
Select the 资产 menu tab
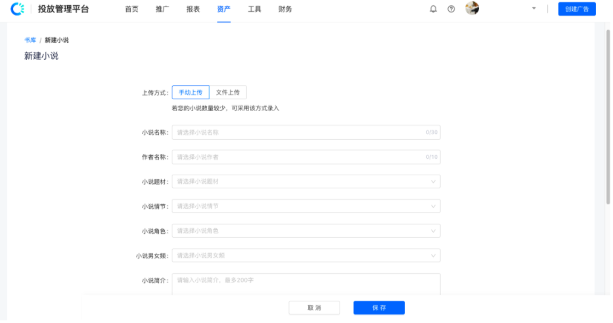[223, 9]
